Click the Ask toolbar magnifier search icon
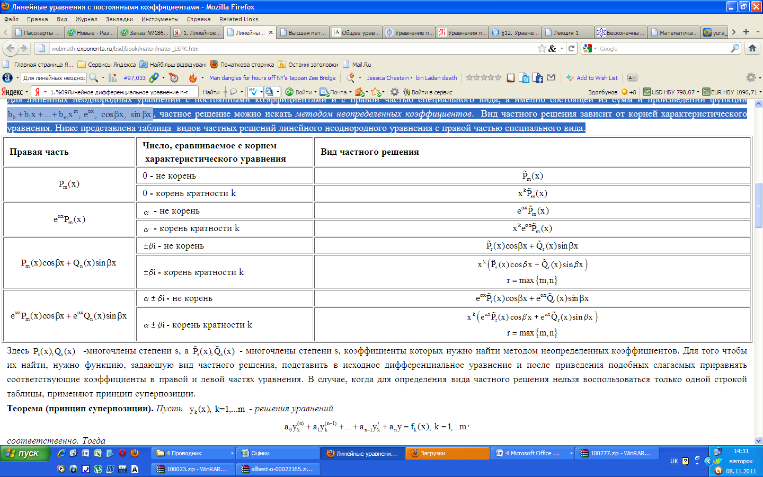The width and height of the screenshot is (763, 477). 94,78
